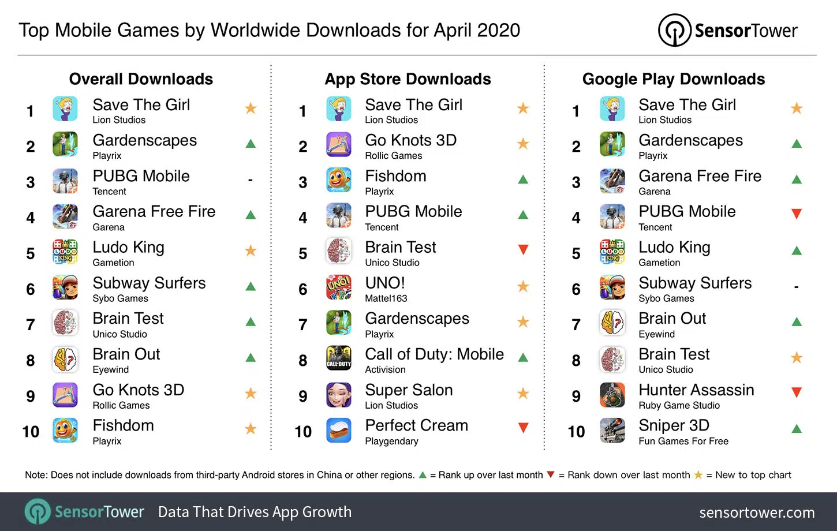Click the Subway Surfers icon in Google Play Downloads
The width and height of the screenshot is (837, 531).
612,287
